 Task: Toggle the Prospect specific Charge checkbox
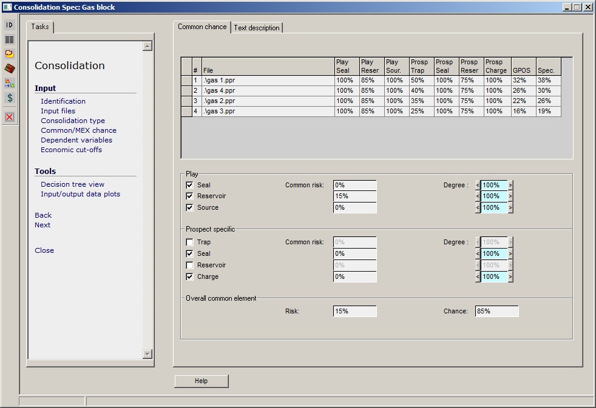pos(190,277)
